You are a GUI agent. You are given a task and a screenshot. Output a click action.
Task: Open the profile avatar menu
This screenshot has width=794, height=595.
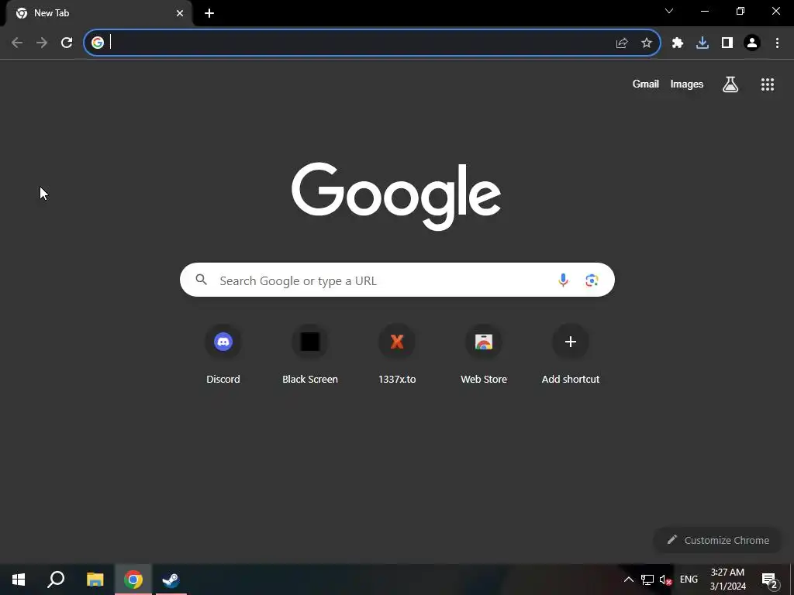click(752, 43)
